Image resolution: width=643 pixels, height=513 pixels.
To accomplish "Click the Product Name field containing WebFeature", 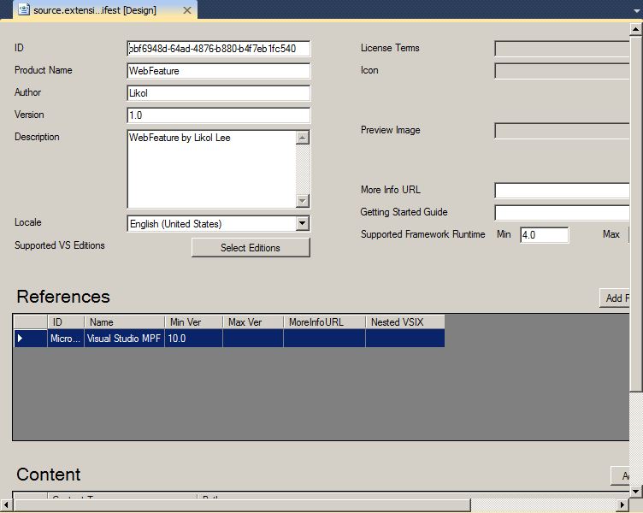I will tap(219, 71).
